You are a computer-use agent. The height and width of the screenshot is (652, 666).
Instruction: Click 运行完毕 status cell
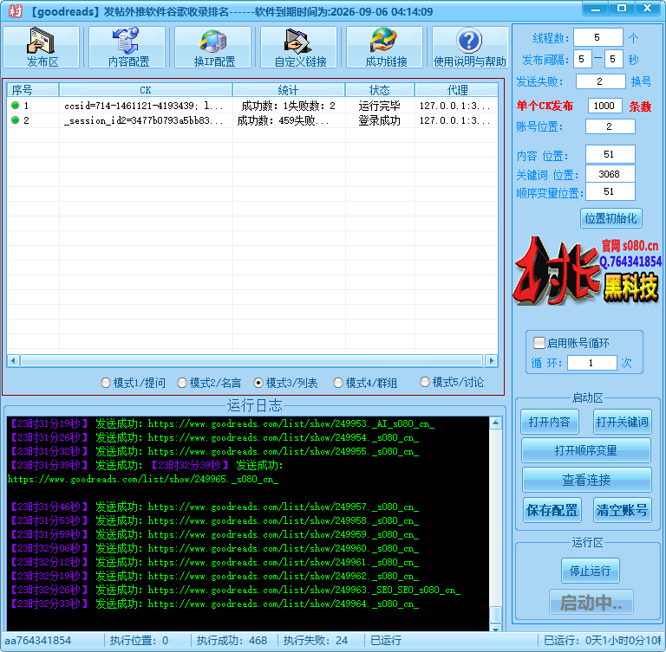pos(379,106)
